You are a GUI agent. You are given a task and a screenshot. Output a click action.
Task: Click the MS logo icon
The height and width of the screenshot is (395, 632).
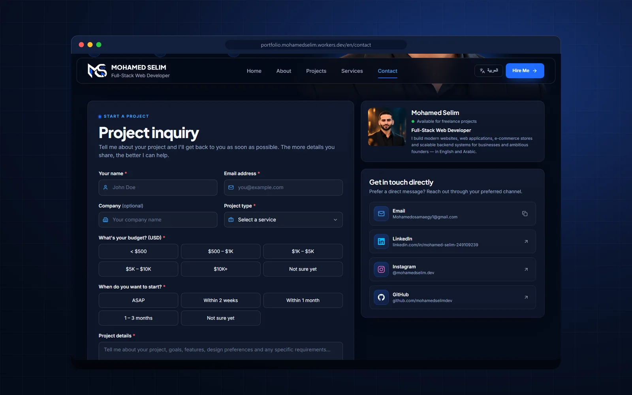97,71
